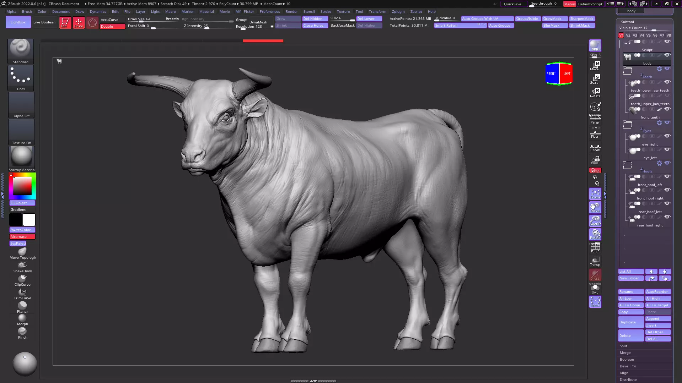
Task: Open the Dots stroke selector
Action: (21, 78)
